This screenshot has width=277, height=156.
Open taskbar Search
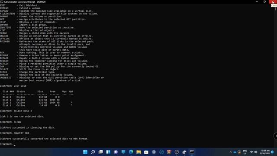[x=93, y=152]
